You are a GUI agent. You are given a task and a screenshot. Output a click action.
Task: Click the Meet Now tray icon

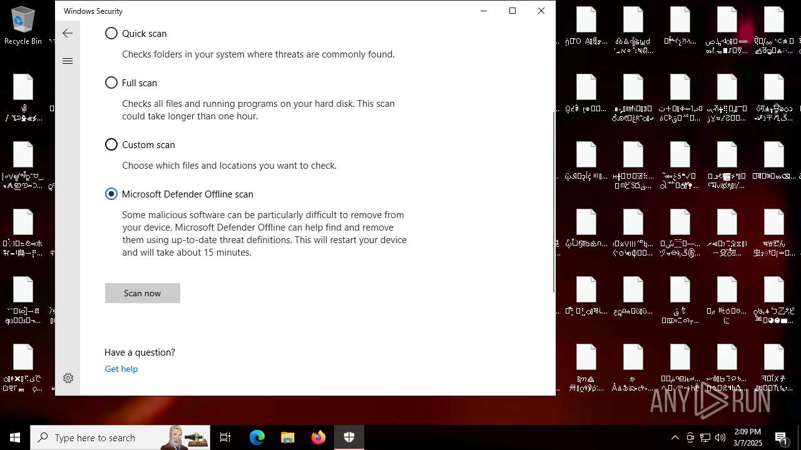click(690, 437)
